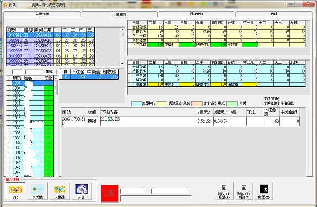
Task: Select the 六合 lottery type icon
Action: pos(82,191)
